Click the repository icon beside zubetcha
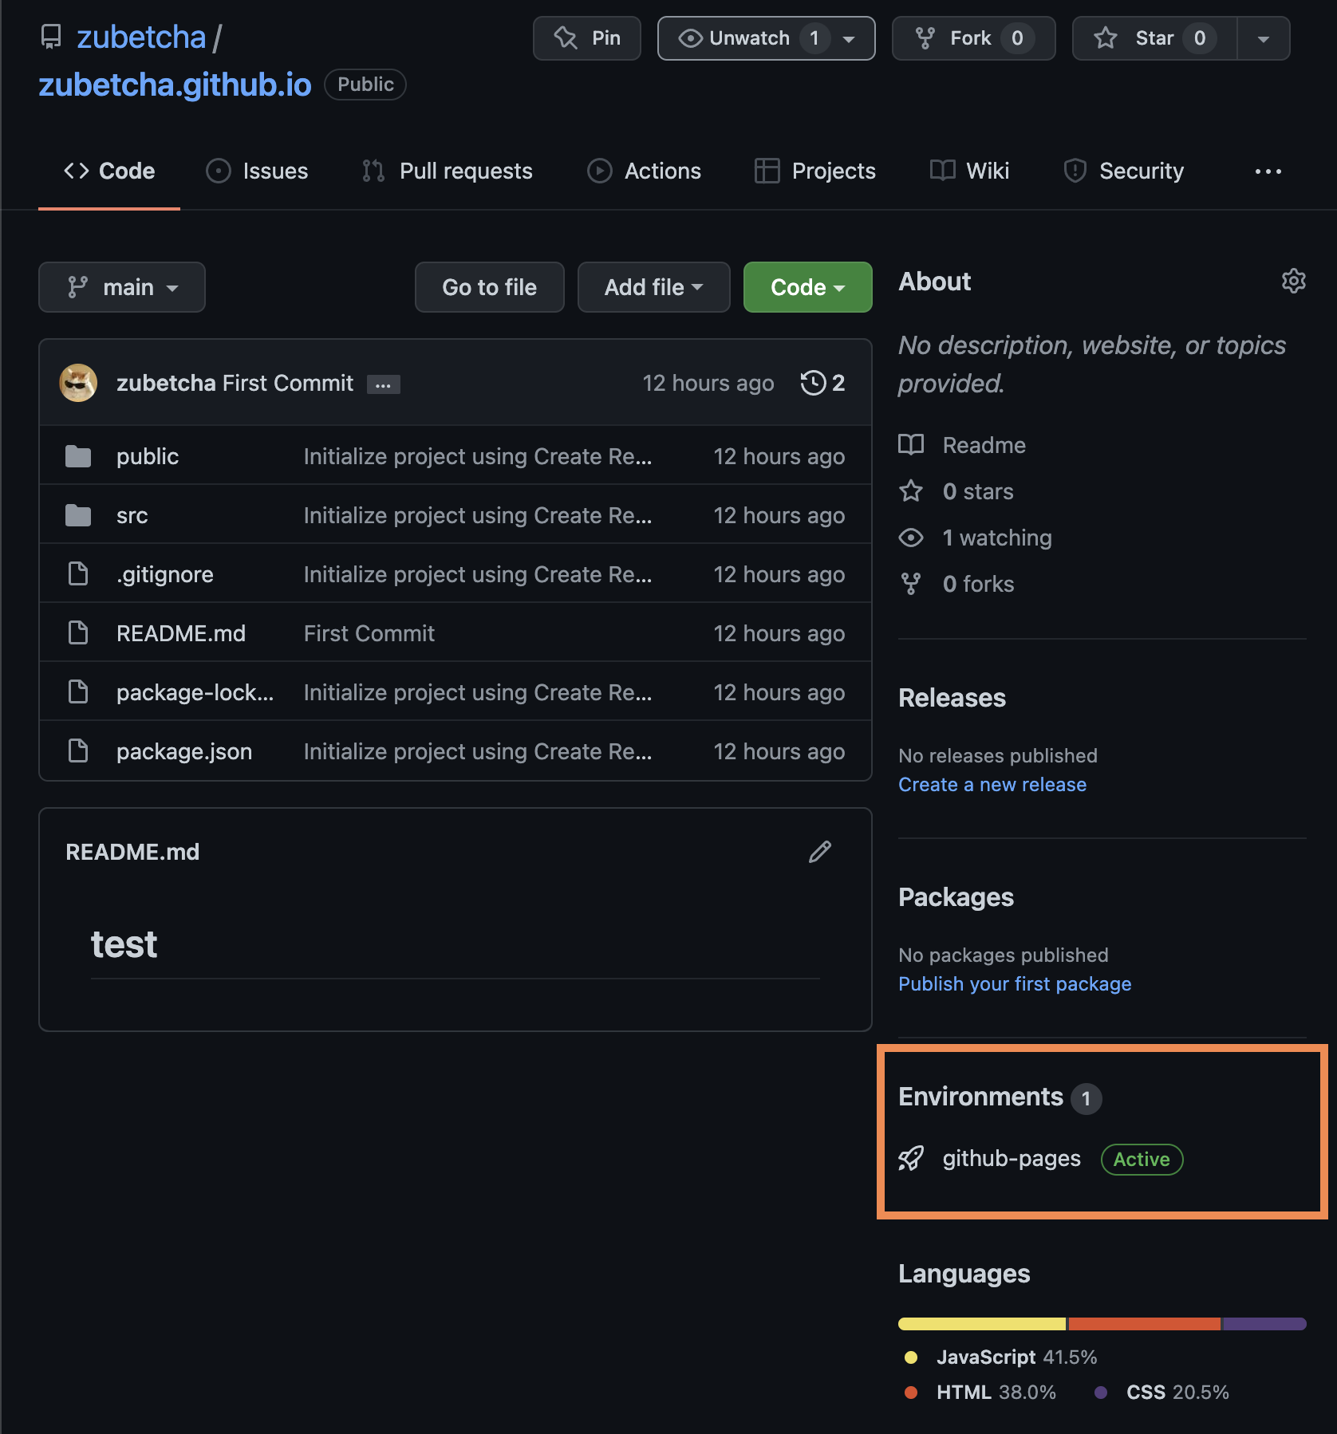The height and width of the screenshot is (1434, 1337). (x=51, y=37)
